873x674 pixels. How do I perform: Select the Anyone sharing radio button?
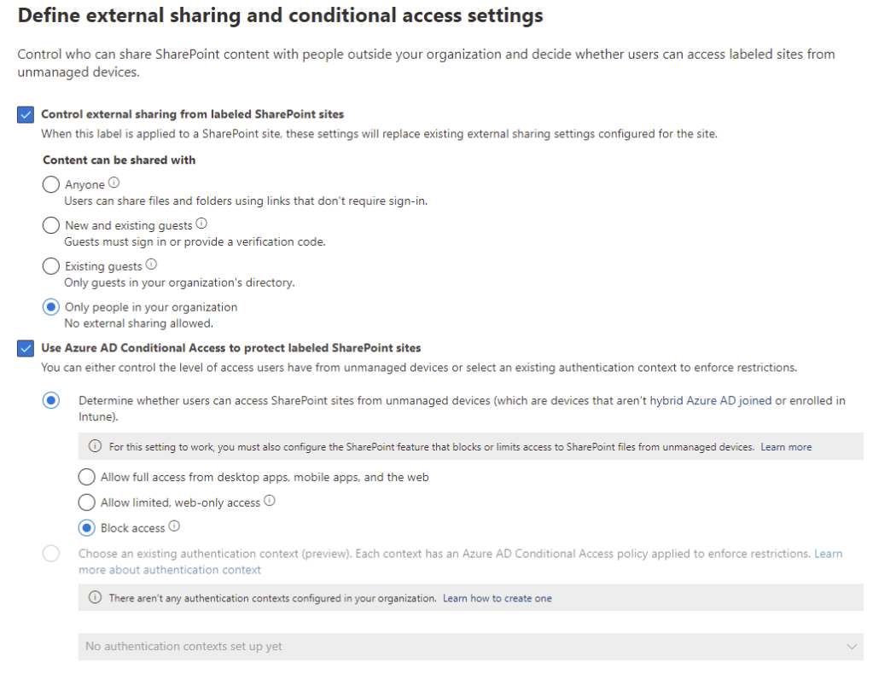[51, 184]
